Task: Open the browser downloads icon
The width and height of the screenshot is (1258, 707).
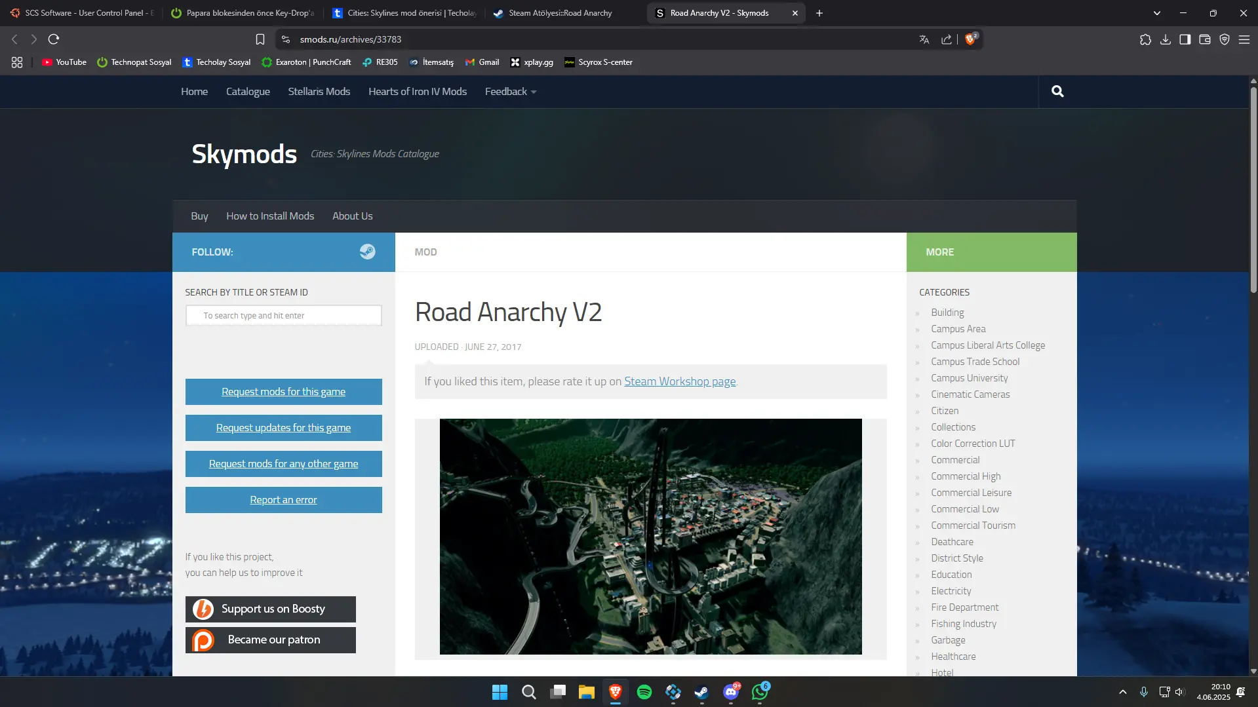Action: (x=1166, y=39)
